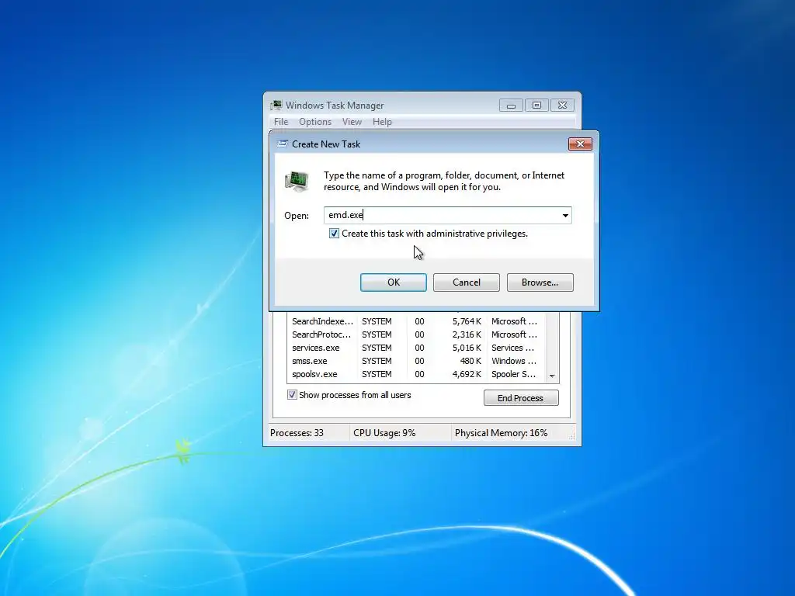Click the process list scroll down arrow
Screen dimensions: 795x596
point(552,376)
